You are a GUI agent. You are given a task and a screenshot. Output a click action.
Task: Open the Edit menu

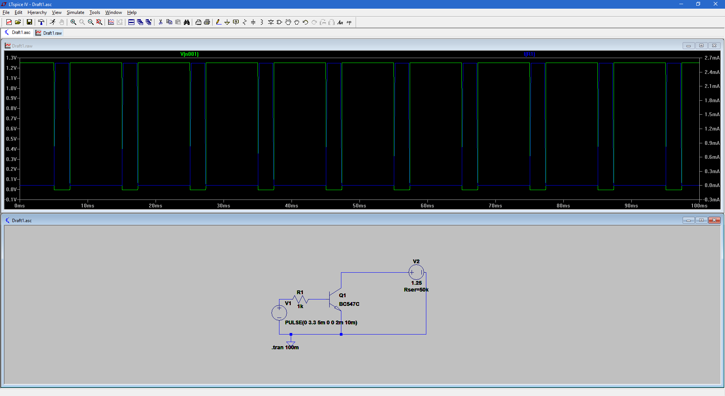(x=19, y=12)
